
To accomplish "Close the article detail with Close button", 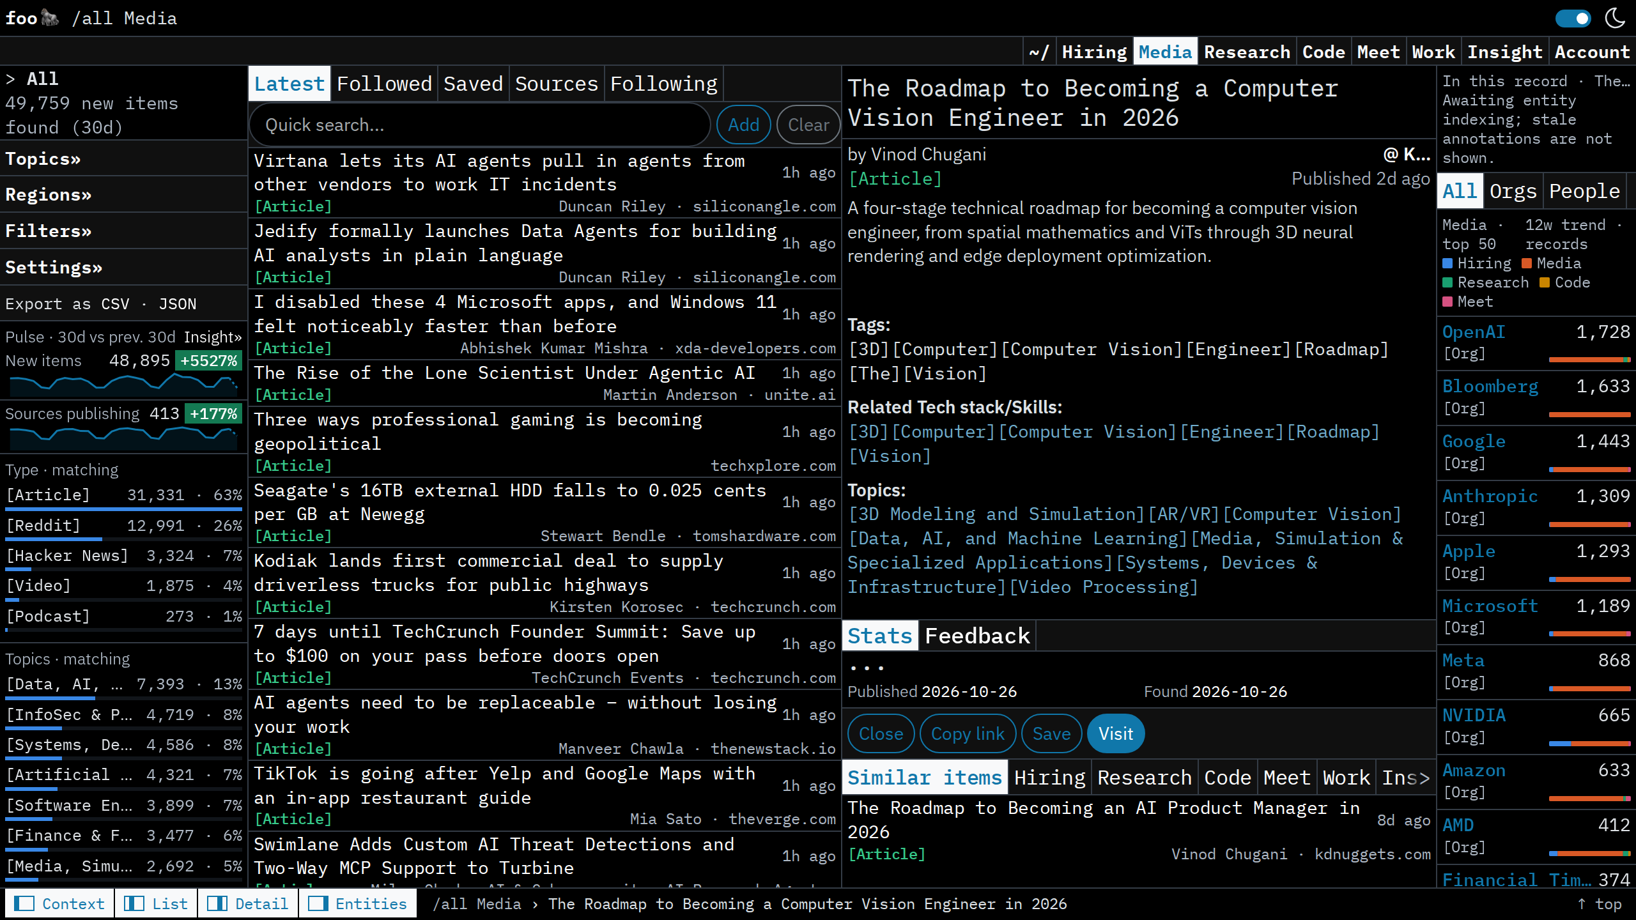I will pos(881,733).
